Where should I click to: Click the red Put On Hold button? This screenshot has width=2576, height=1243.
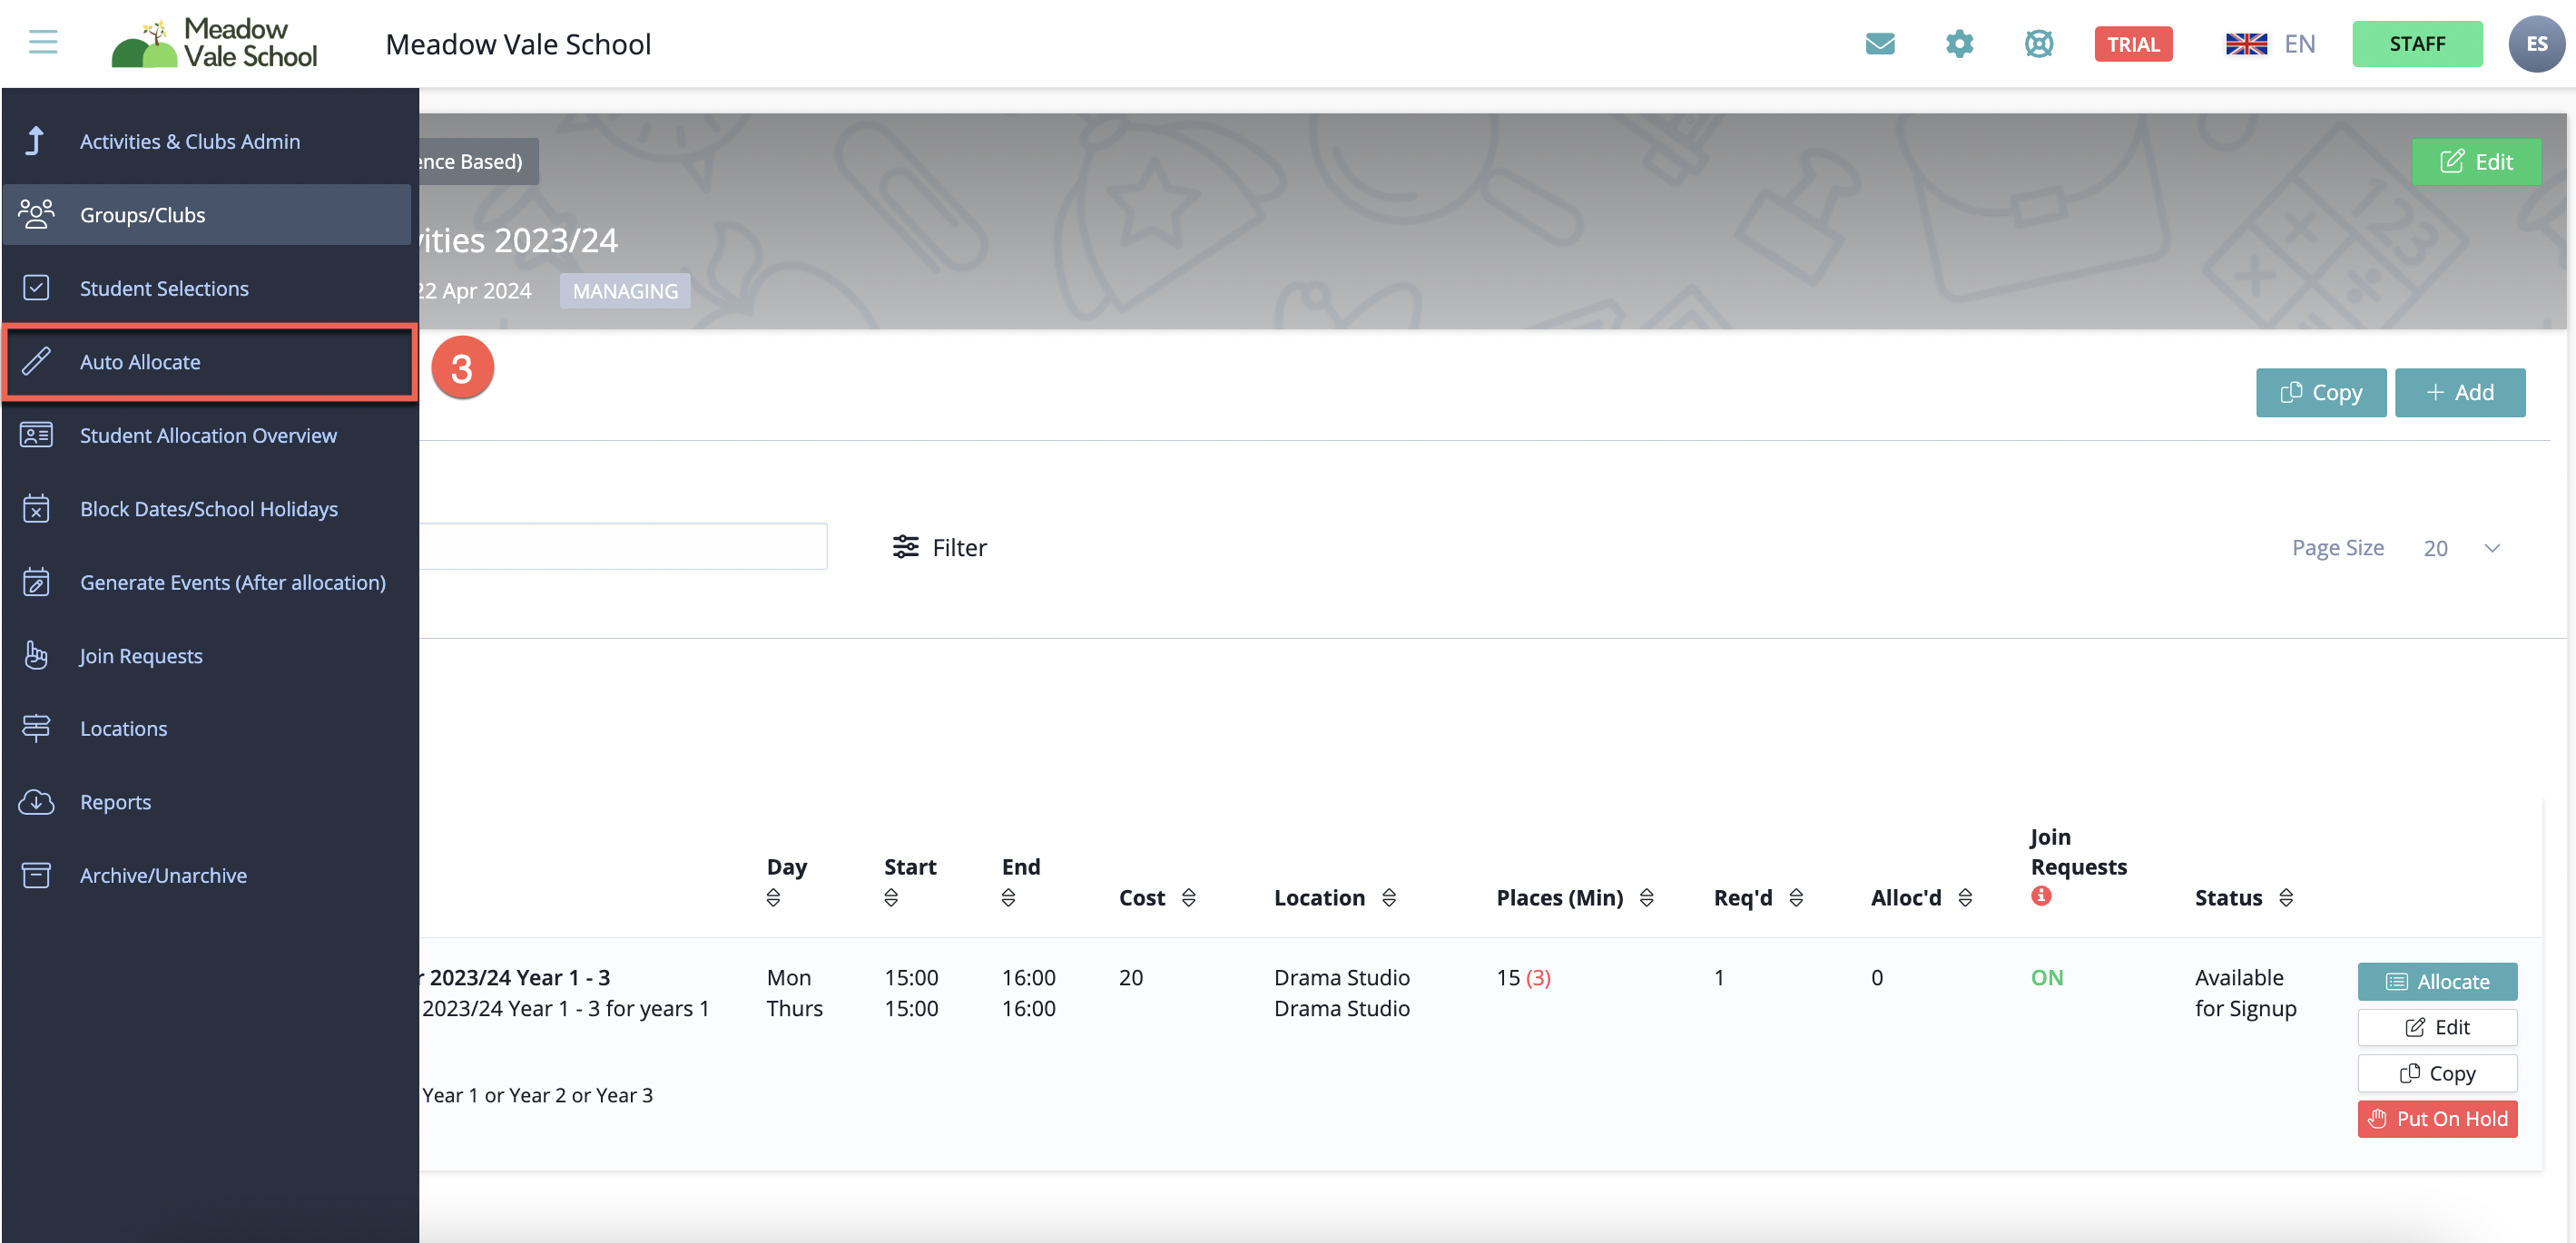click(x=2436, y=1118)
